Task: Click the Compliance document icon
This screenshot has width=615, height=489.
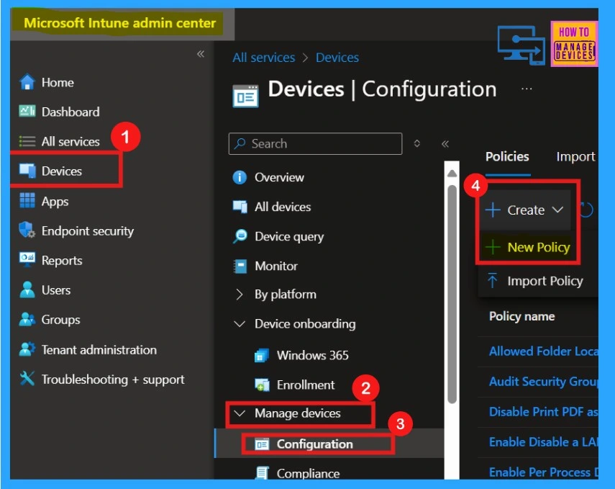Action: 262,473
